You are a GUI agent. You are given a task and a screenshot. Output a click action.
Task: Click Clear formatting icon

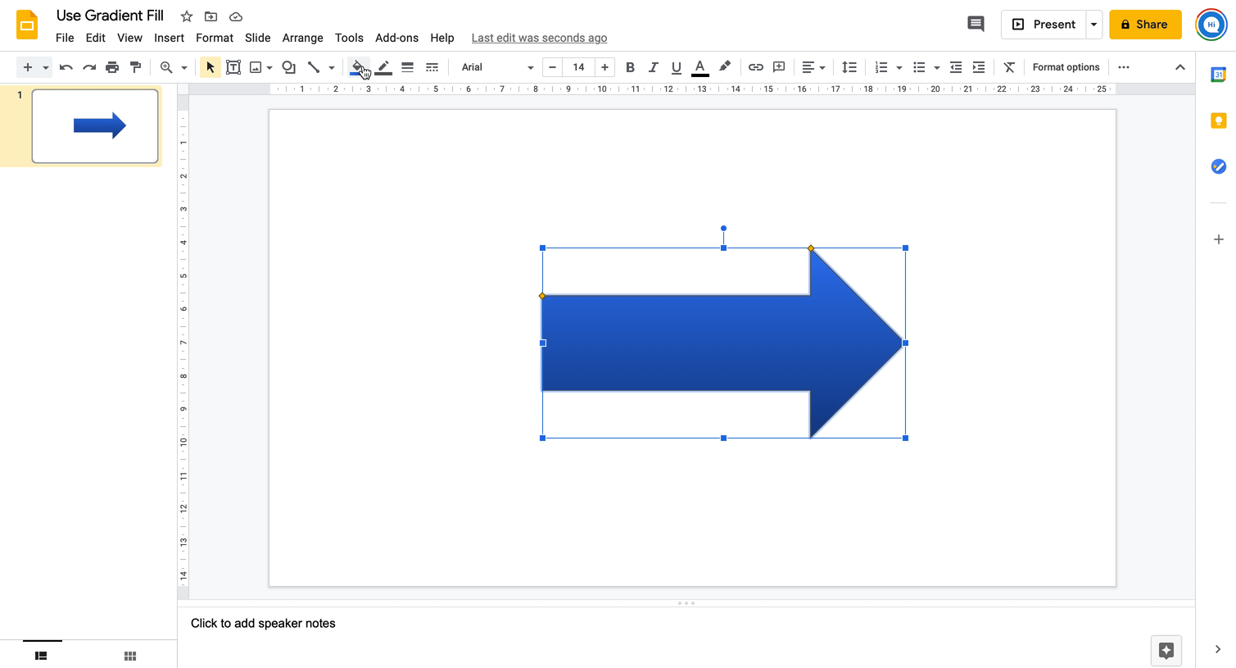(1009, 67)
